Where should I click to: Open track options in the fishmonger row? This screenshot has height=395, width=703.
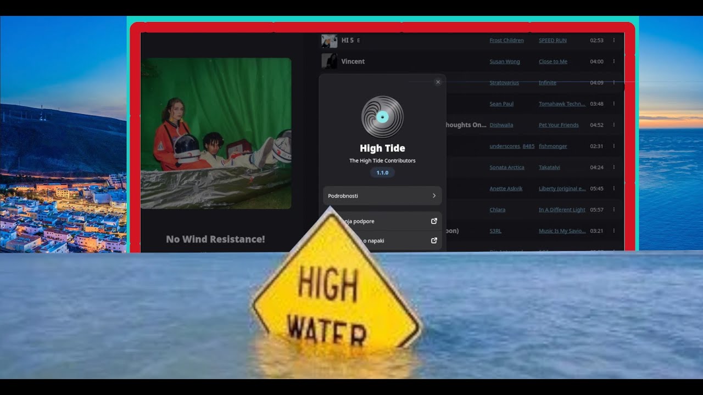pos(614,146)
